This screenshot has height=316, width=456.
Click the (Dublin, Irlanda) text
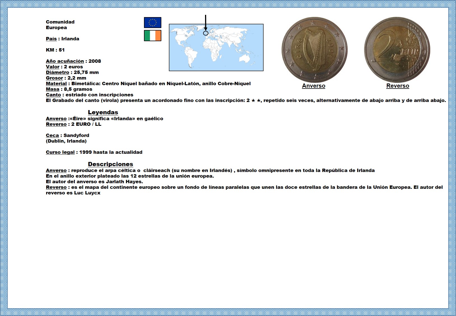[66, 141]
